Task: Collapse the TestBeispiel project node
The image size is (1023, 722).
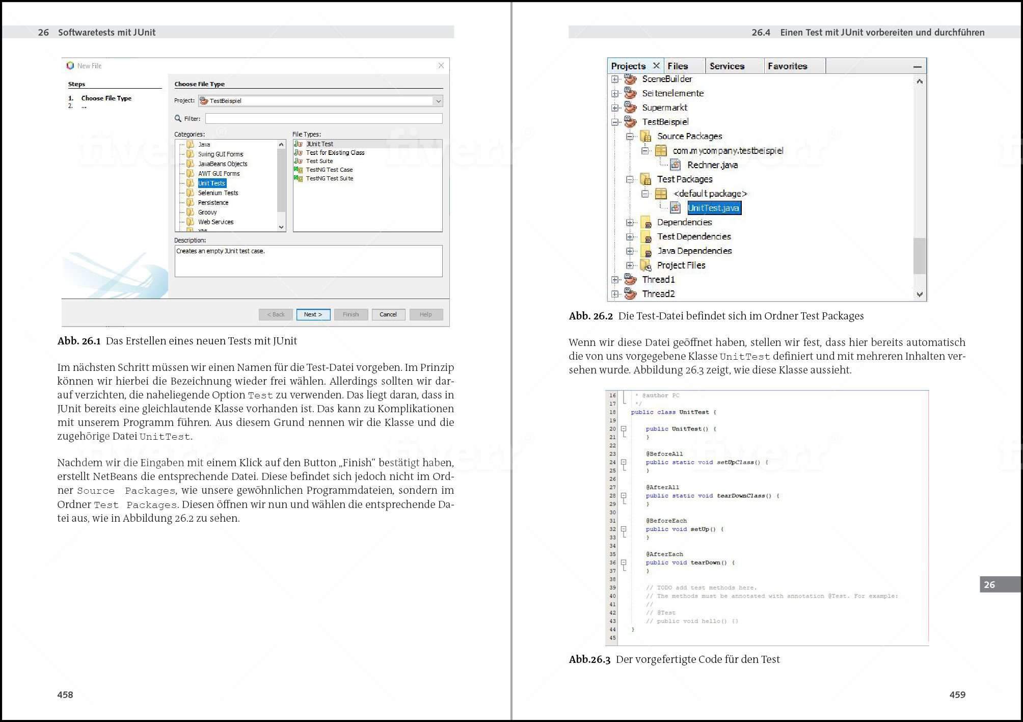Action: [615, 122]
